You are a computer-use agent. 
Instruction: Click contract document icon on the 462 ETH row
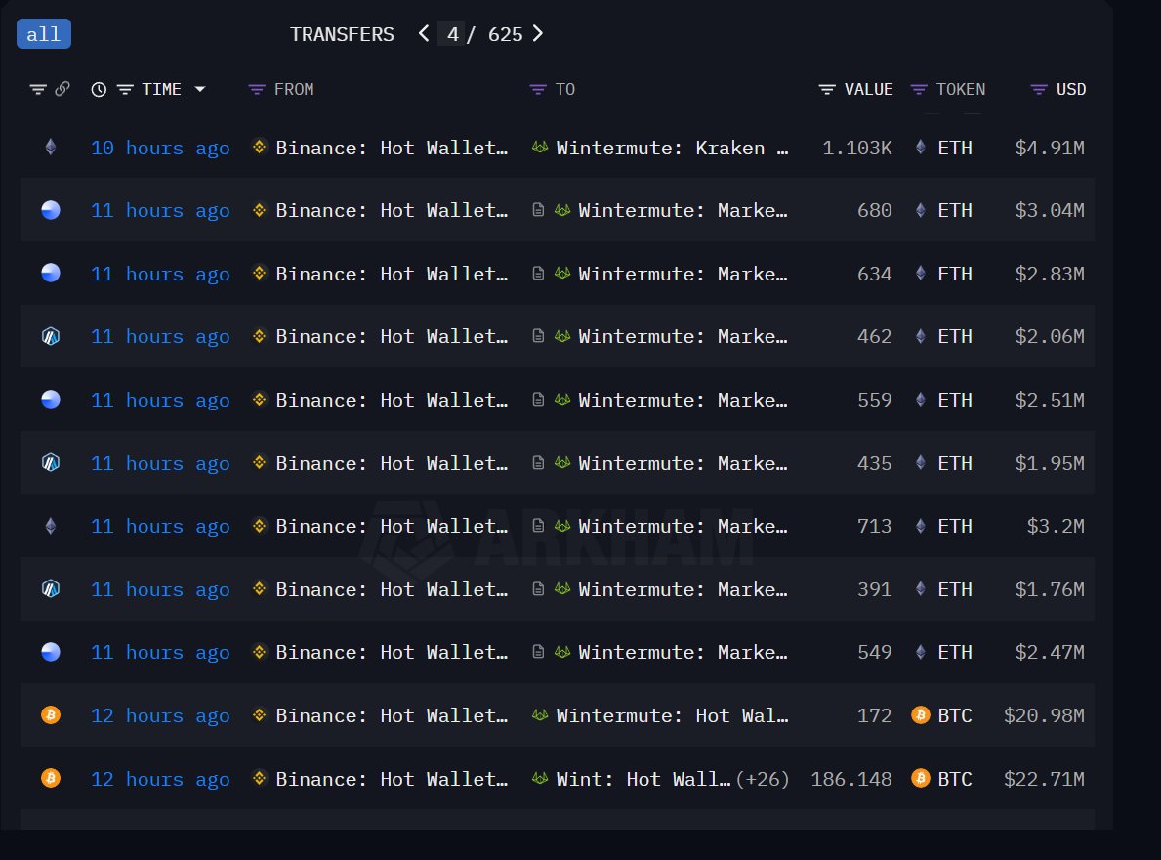[538, 336]
